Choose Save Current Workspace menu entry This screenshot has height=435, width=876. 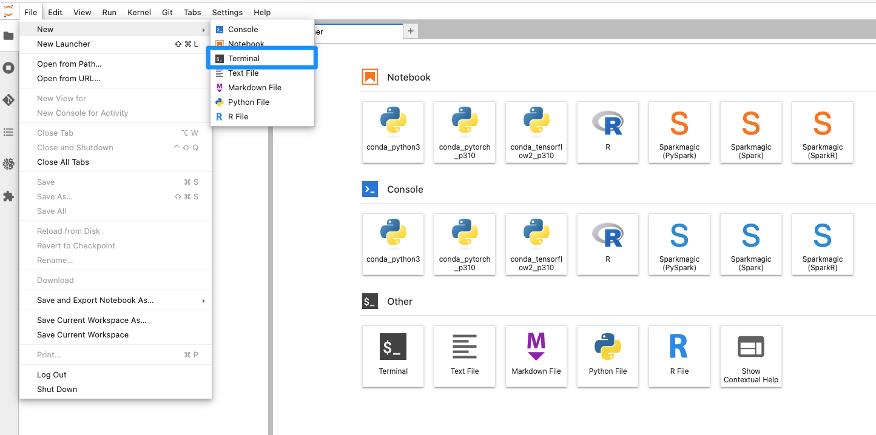[115, 334]
